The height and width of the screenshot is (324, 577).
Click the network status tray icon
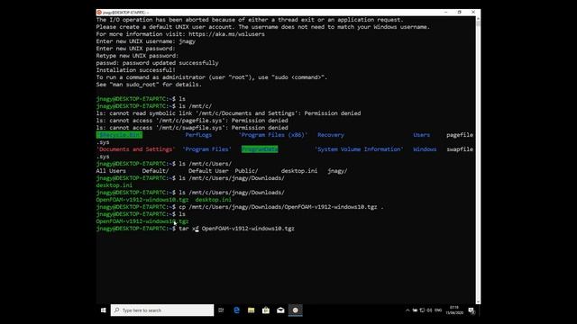pyautogui.click(x=422, y=310)
